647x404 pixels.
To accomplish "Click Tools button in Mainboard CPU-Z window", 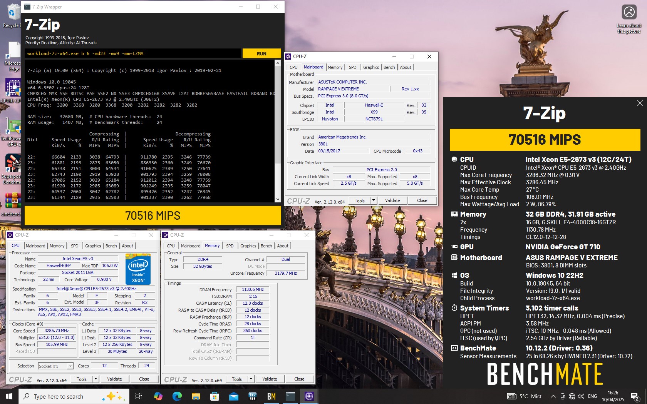I will click(x=360, y=200).
